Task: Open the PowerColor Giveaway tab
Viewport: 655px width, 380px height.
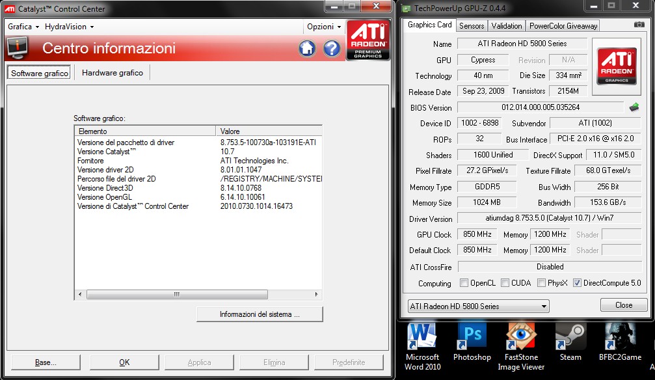Action: coord(563,26)
